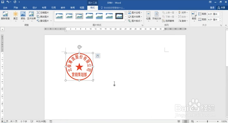This screenshot has height=123, width=228.
Task: Click the spell check icon in status bar
Action: 32,121
